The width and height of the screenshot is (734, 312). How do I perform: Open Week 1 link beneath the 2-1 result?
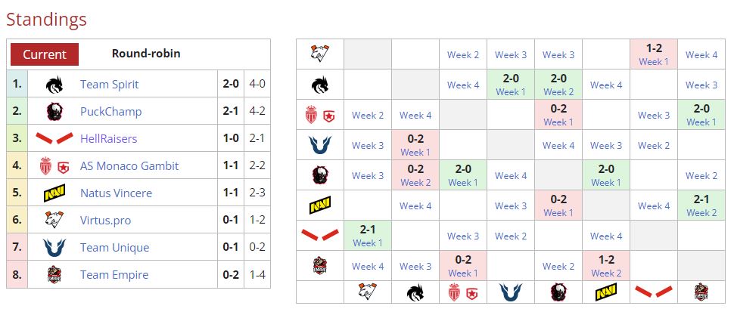coord(367,242)
